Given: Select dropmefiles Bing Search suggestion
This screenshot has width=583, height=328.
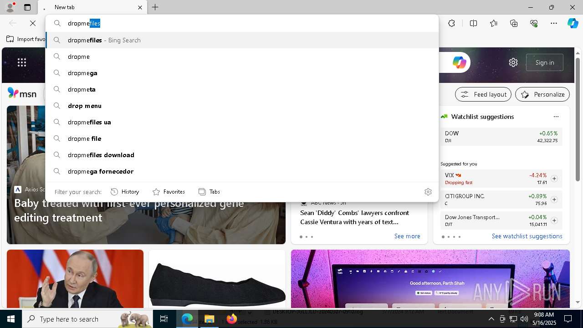Looking at the screenshot, I should (x=242, y=40).
